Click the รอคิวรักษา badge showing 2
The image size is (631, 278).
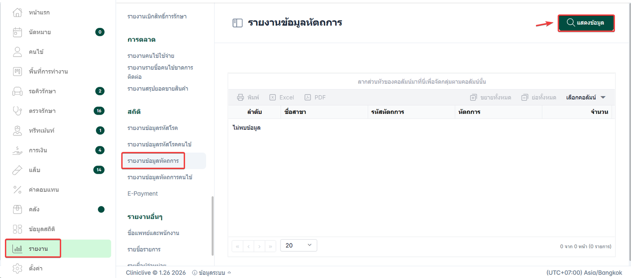(100, 91)
